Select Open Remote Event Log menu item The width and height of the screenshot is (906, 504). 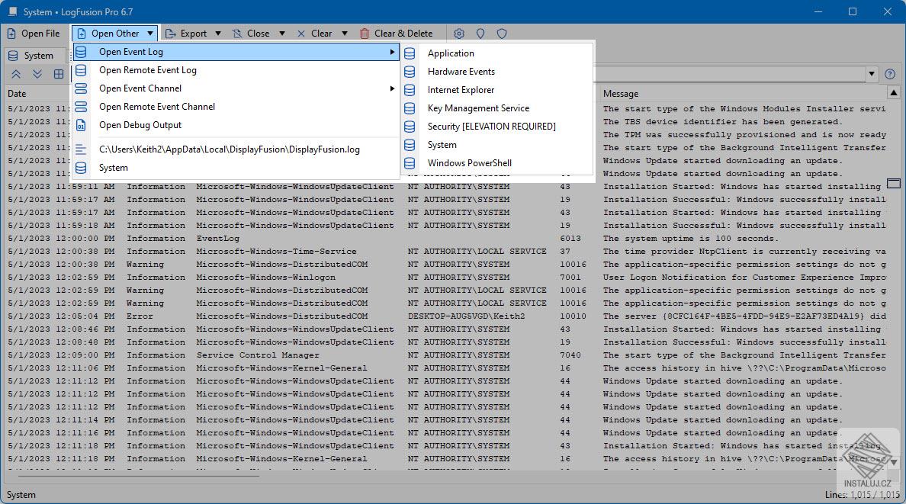pos(236,70)
